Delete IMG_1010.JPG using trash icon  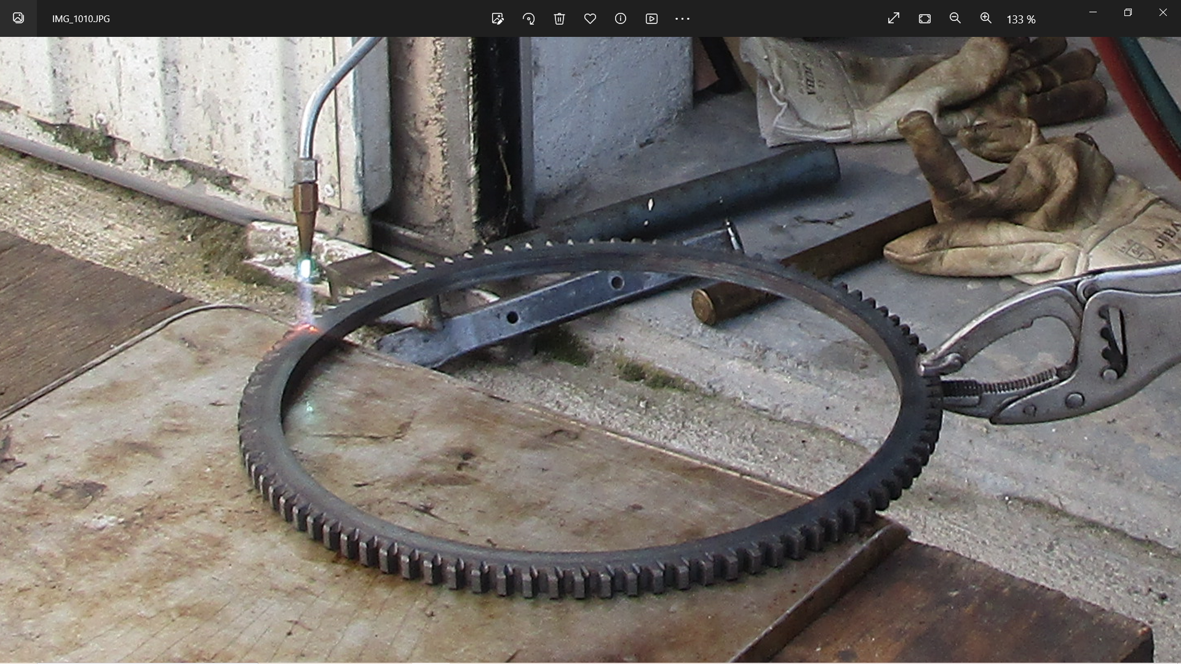click(559, 18)
